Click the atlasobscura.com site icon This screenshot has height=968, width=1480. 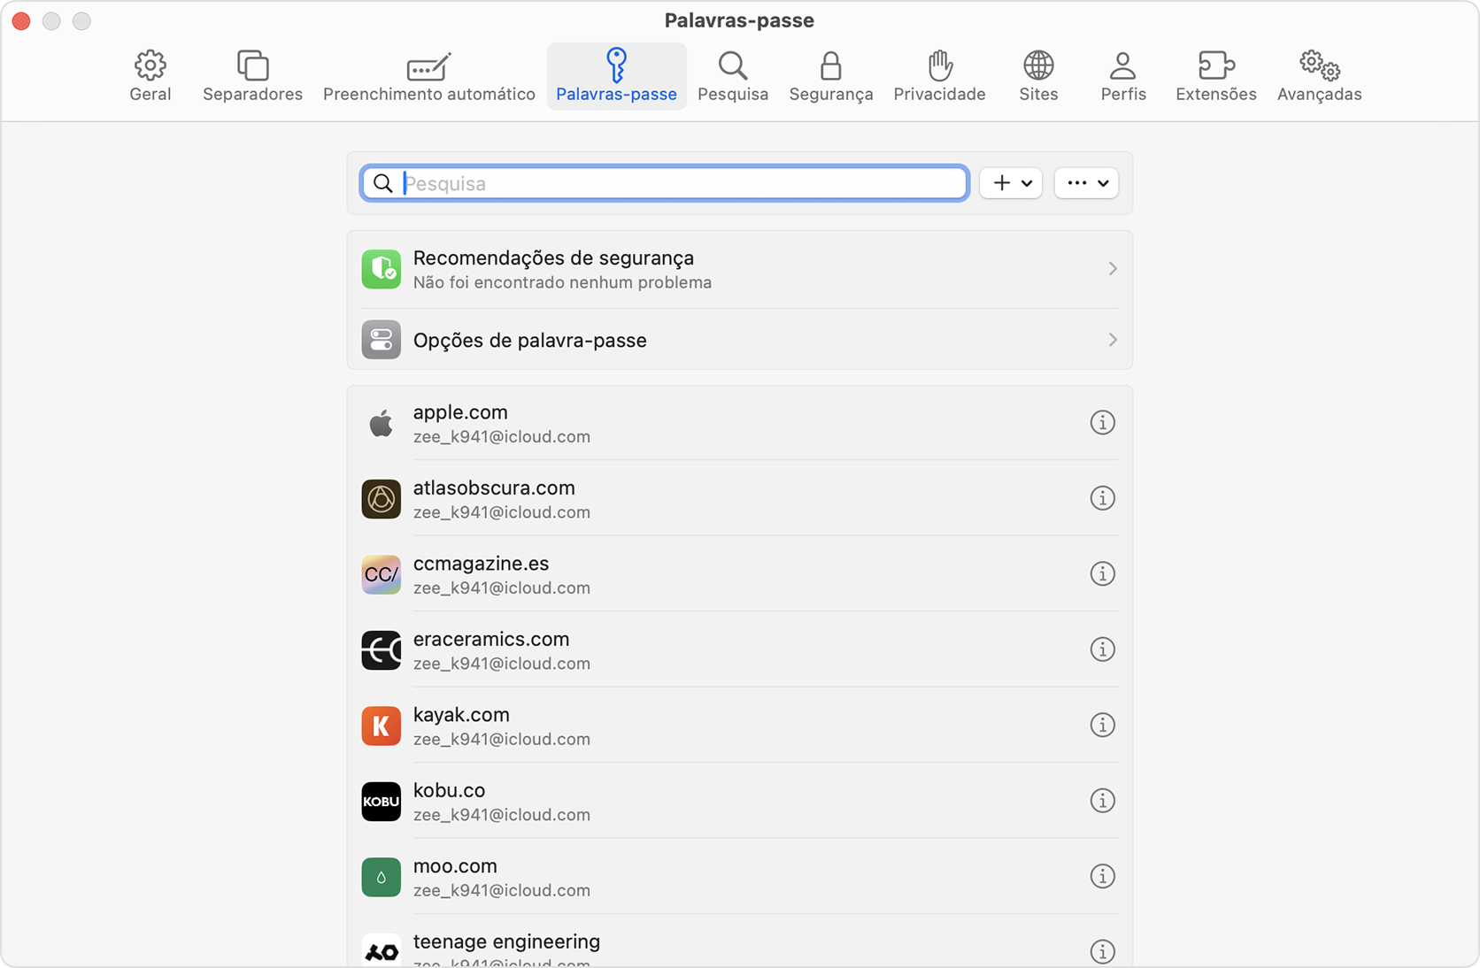click(381, 499)
